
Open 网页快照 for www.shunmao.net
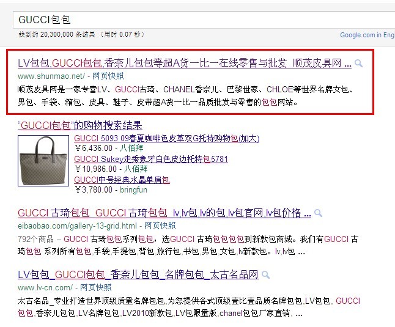(x=108, y=76)
